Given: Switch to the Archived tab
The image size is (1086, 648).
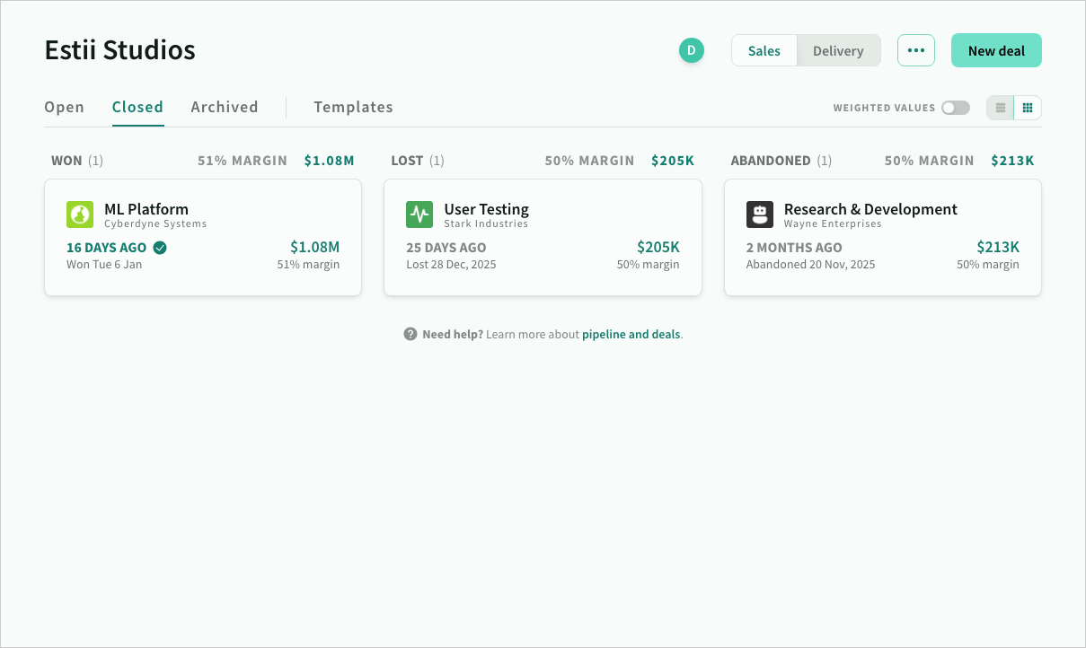Looking at the screenshot, I should tap(224, 106).
